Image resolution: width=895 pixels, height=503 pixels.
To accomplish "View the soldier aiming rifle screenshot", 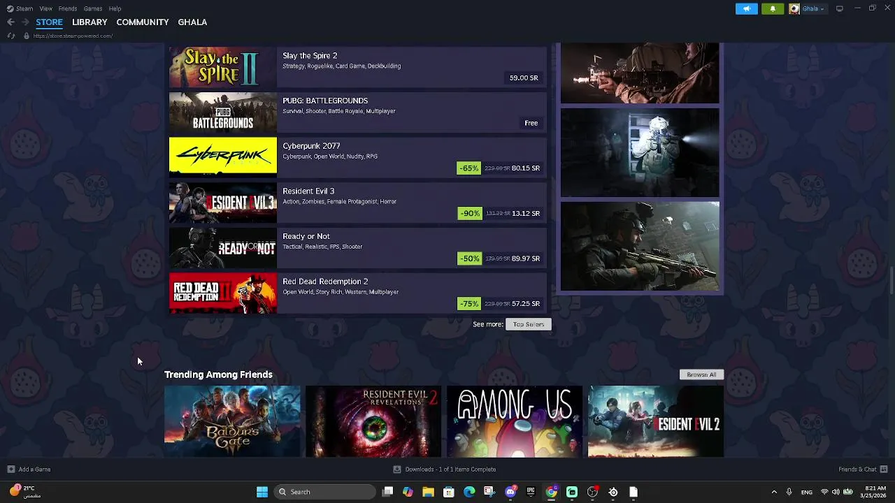I will 640,73.
